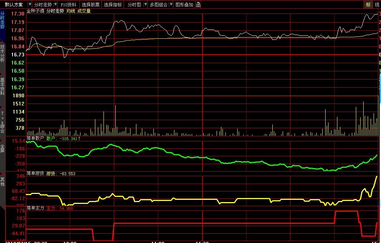Screen dimensions: 381x243
Task: Open the 选择指标 indicator selector
Action: (113, 5)
